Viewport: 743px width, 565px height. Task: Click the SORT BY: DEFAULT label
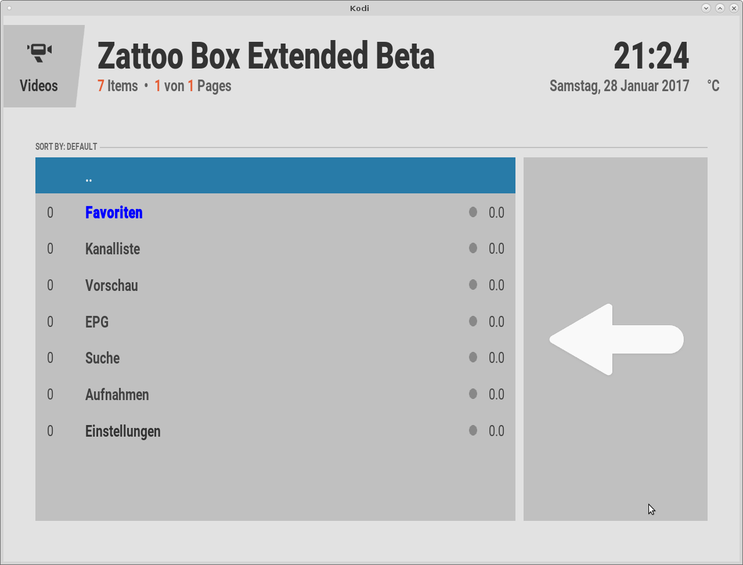click(x=66, y=147)
